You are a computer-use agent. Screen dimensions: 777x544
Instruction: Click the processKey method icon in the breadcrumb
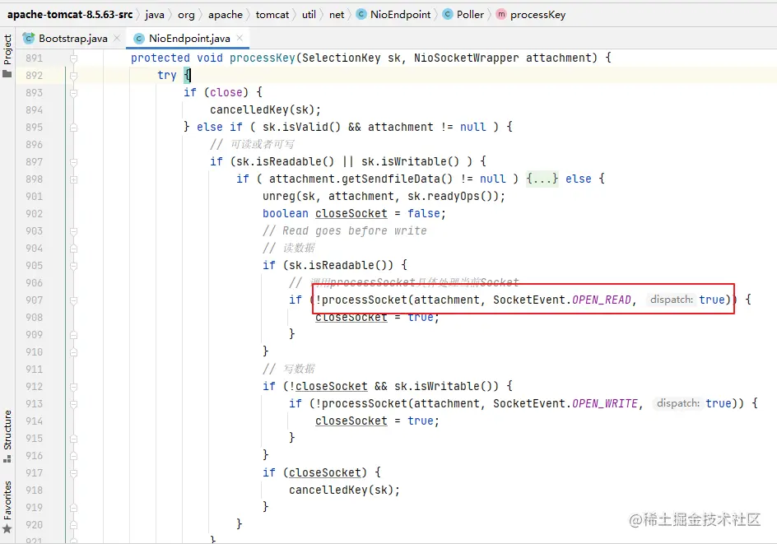point(500,14)
